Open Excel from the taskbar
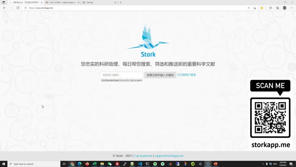The width and height of the screenshot is (296, 167). coord(94,164)
